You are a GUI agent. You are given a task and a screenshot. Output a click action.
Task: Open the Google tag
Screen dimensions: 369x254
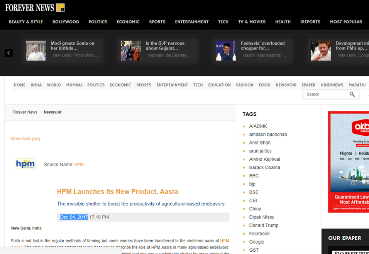tap(257, 242)
